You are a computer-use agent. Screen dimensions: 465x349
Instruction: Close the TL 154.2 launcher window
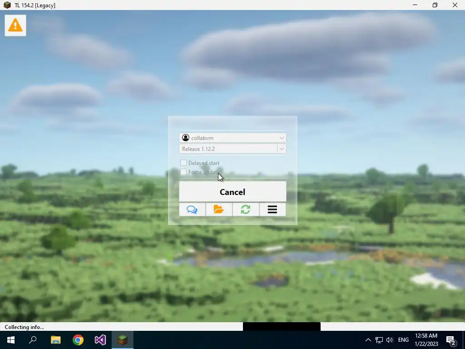(455, 5)
